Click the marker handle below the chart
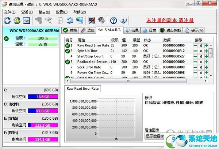The height and width of the screenshot is (149, 219). coord(116,139)
